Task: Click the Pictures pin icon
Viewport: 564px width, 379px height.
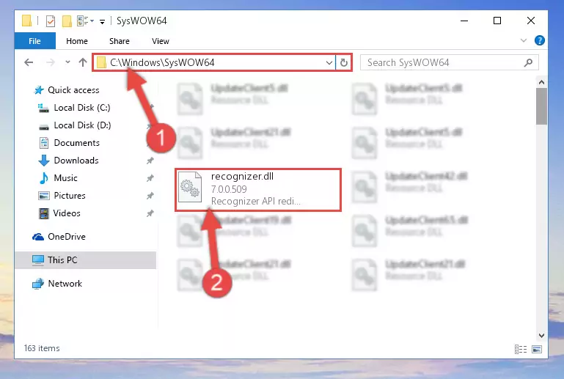Action: click(x=150, y=196)
